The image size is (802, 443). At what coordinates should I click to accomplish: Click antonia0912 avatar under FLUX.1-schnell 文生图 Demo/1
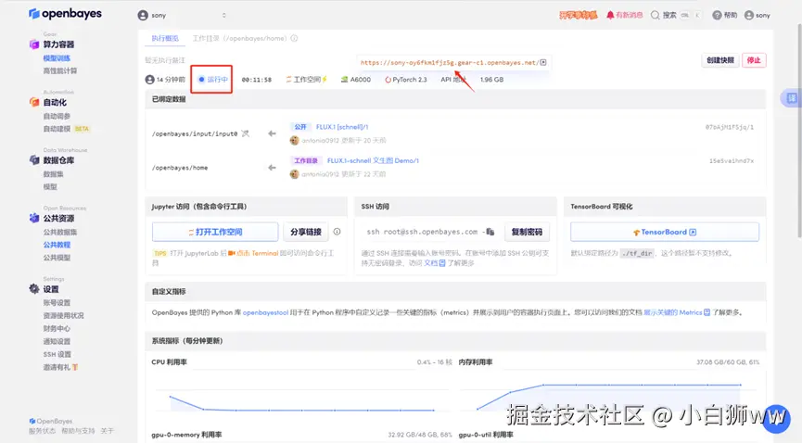tap(294, 174)
